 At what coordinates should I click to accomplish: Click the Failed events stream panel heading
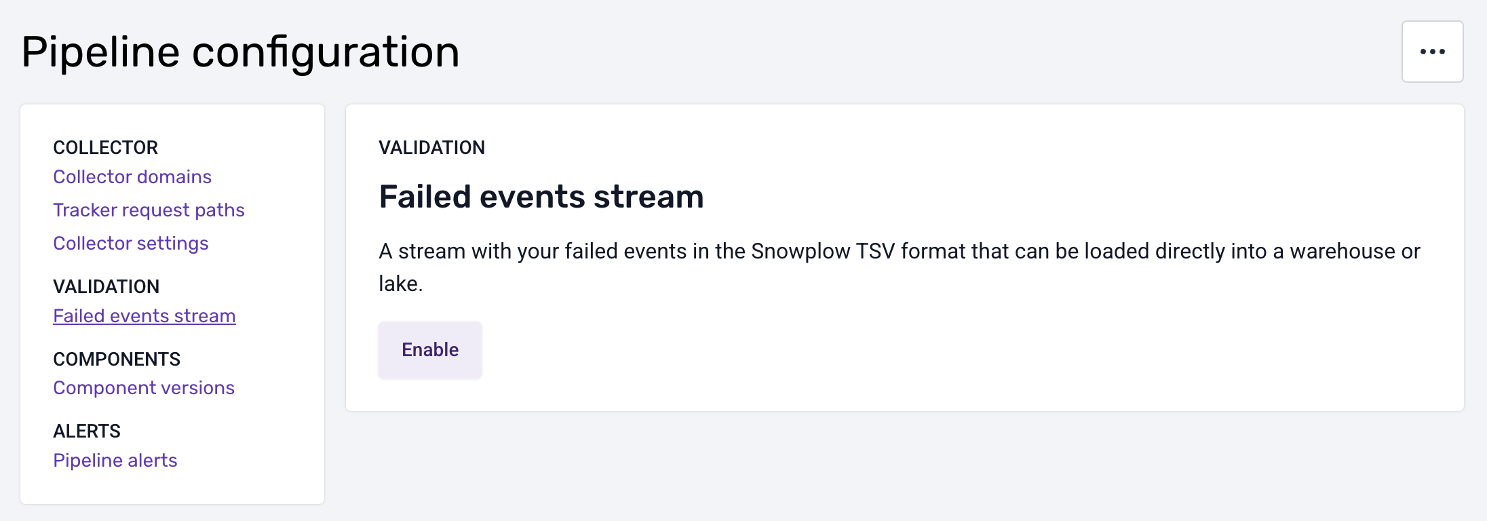pyautogui.click(x=541, y=197)
